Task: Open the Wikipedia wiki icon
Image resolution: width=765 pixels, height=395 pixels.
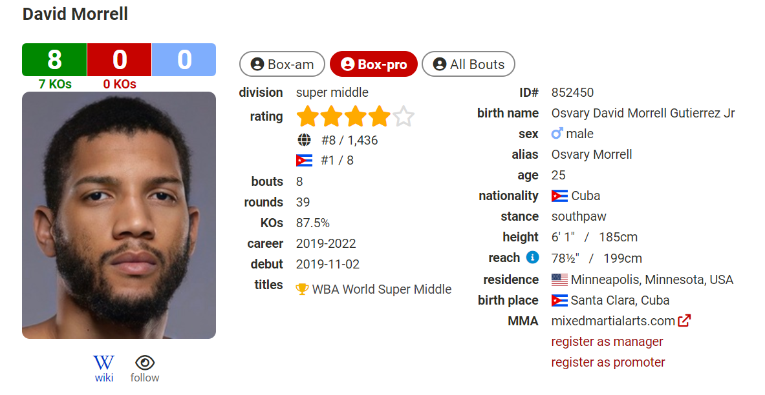Action: click(104, 363)
